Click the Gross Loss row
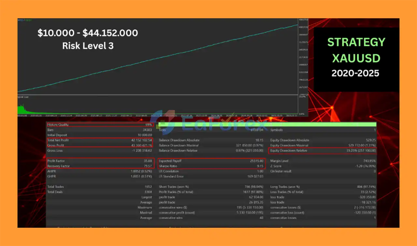The height and width of the screenshot is (246, 417). click(100, 151)
